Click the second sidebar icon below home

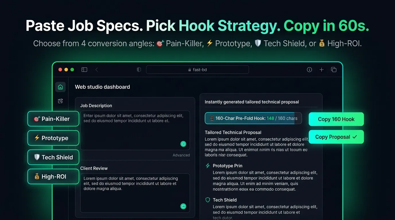tap(60, 101)
